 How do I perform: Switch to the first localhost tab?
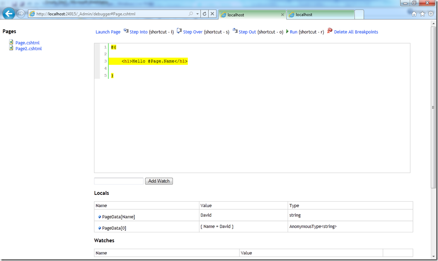pos(251,14)
